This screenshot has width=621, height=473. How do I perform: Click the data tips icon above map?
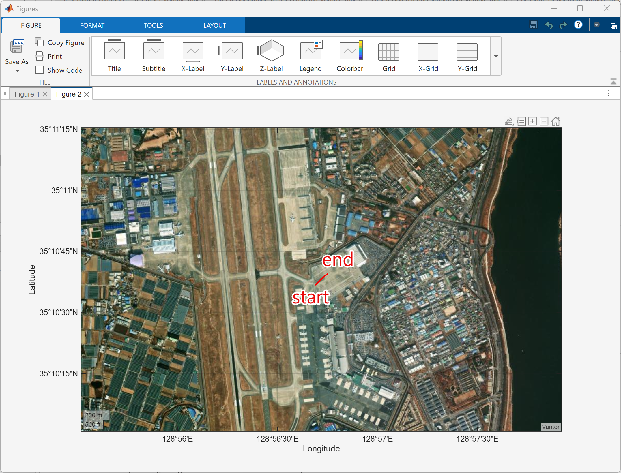point(521,121)
